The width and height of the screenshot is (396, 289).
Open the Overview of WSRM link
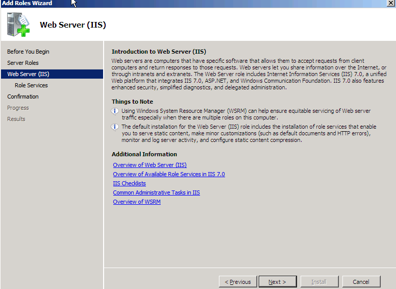[x=137, y=202]
